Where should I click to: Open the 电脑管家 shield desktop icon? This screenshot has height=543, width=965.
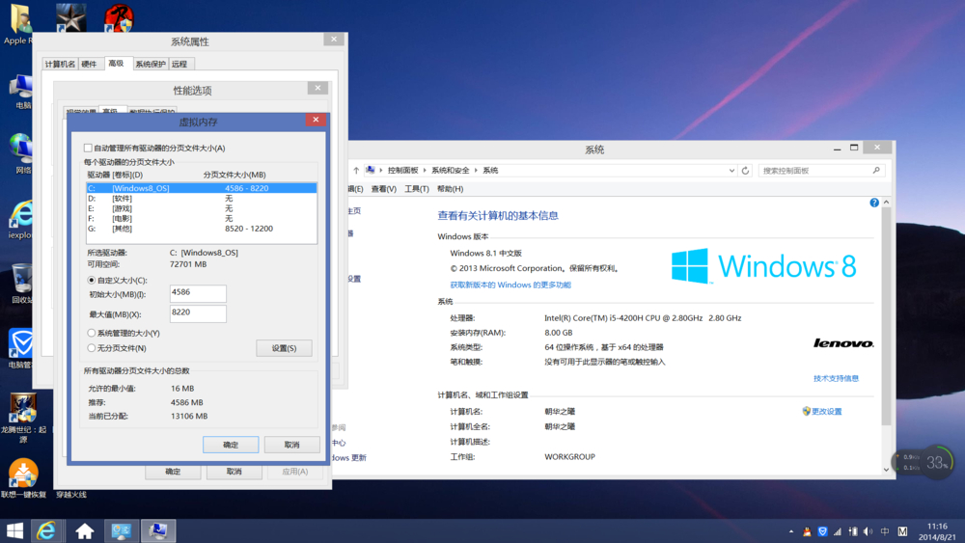pyautogui.click(x=21, y=348)
